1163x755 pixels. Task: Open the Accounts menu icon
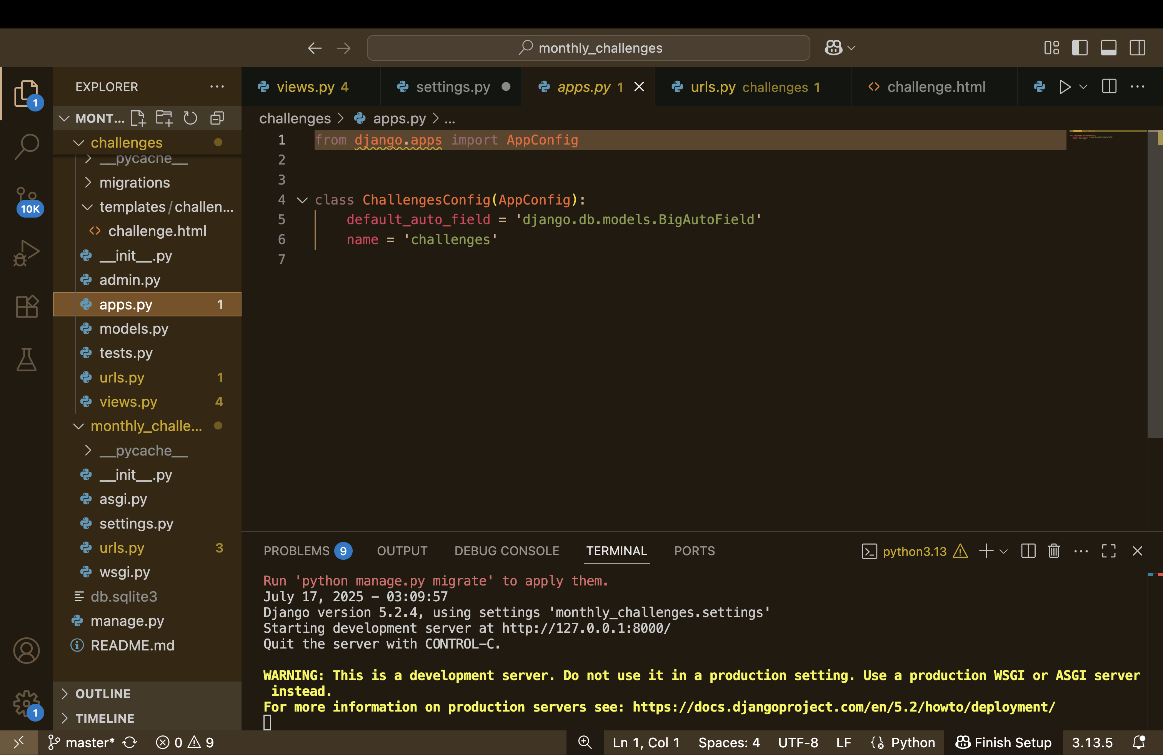(x=27, y=650)
